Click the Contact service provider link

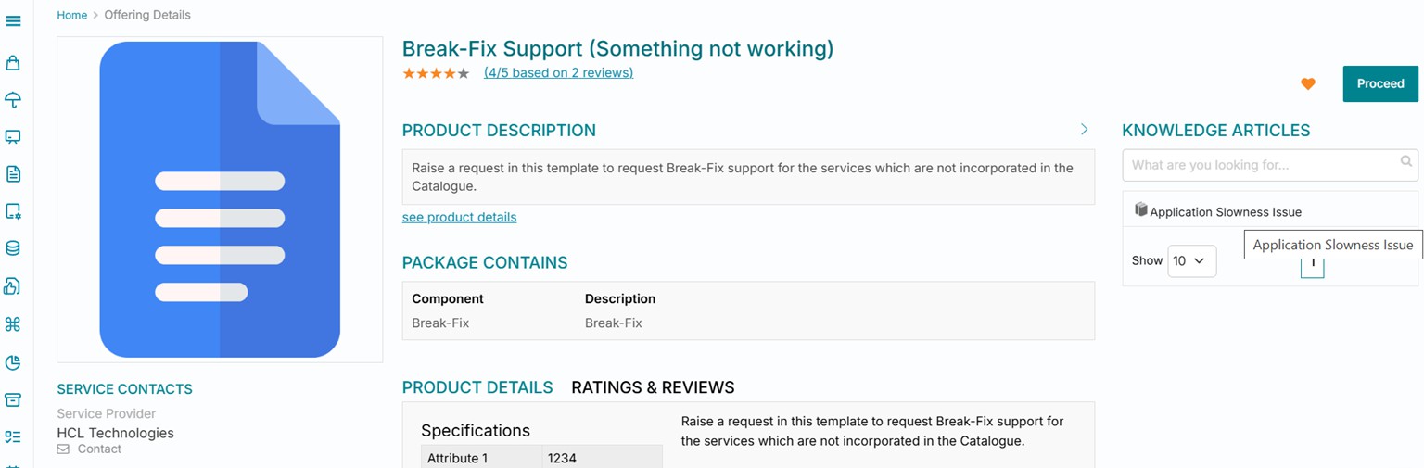[98, 449]
